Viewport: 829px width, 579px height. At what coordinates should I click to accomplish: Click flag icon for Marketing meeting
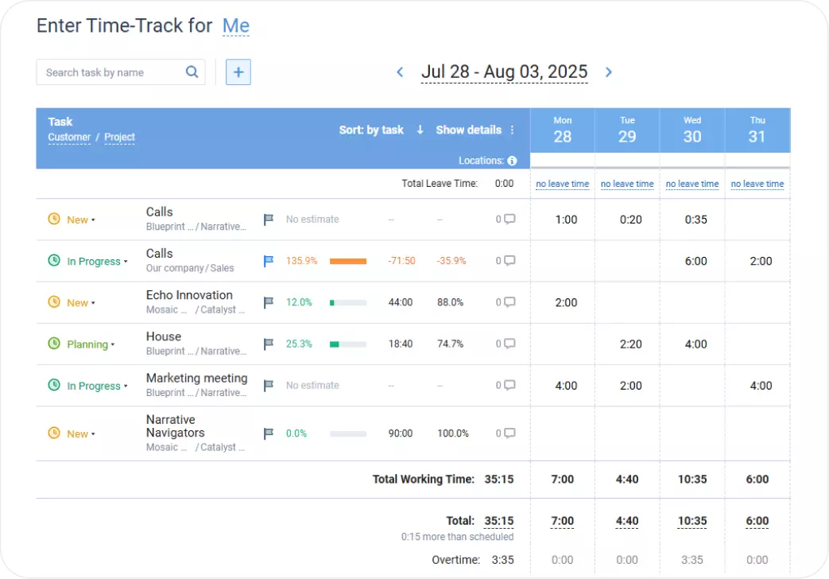coord(269,385)
